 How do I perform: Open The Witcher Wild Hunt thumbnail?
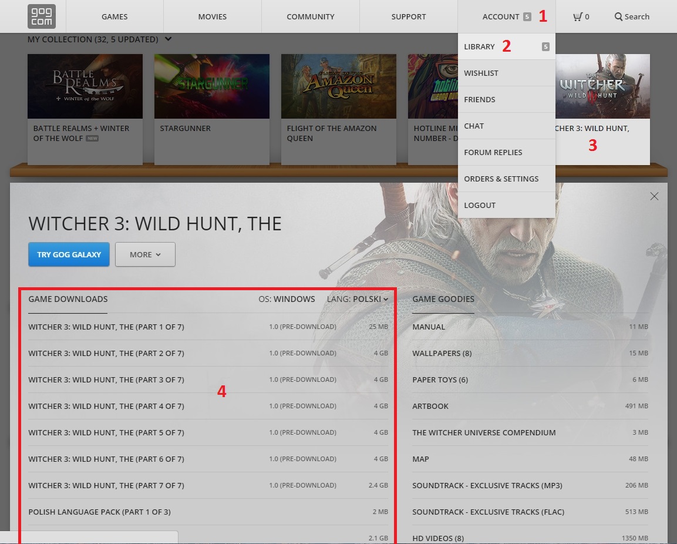603,86
